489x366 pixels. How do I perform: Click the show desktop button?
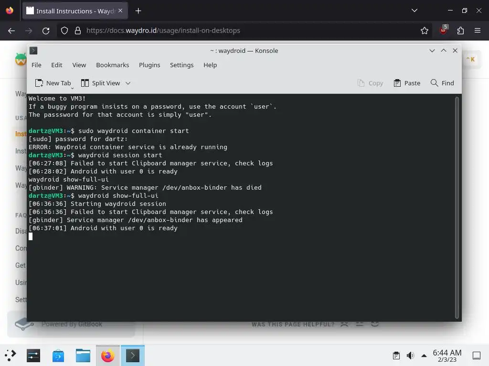point(477,356)
